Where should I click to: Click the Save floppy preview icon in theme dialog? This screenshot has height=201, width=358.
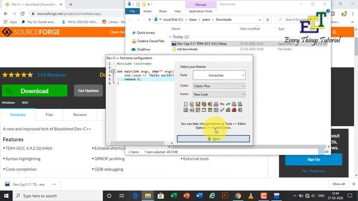(197, 104)
